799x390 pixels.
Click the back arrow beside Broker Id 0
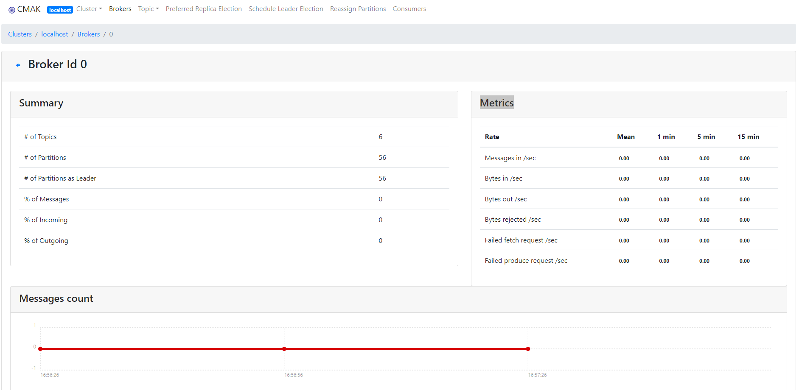click(x=18, y=65)
